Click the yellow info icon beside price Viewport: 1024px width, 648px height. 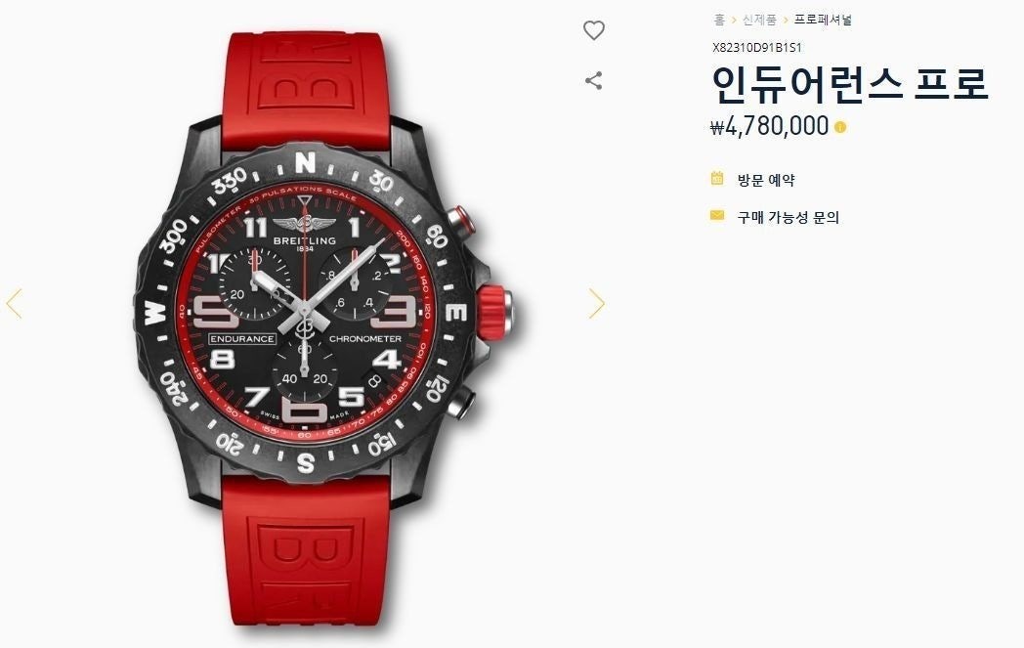[x=840, y=127]
